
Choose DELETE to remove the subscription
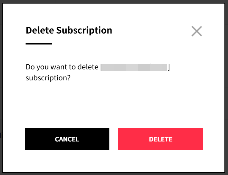161,139
